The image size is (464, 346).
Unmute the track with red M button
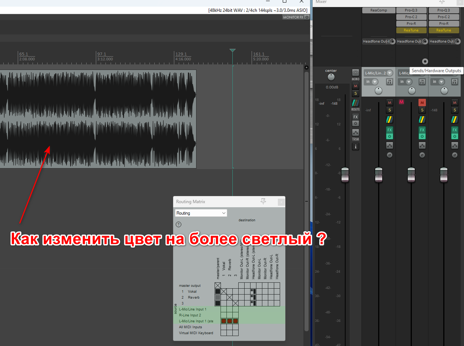[x=422, y=103]
